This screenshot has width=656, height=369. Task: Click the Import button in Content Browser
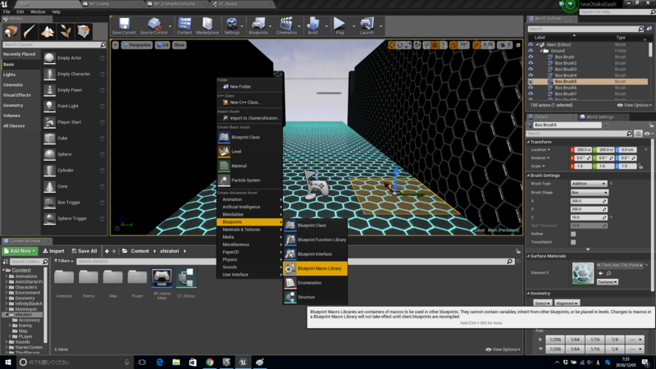tap(53, 251)
